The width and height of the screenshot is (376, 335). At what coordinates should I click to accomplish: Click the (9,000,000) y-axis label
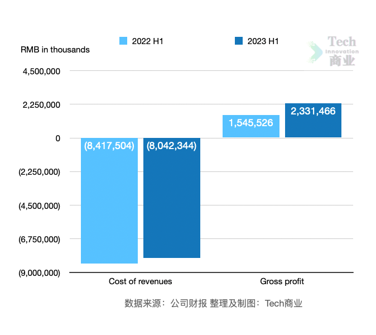pyautogui.click(x=39, y=273)
